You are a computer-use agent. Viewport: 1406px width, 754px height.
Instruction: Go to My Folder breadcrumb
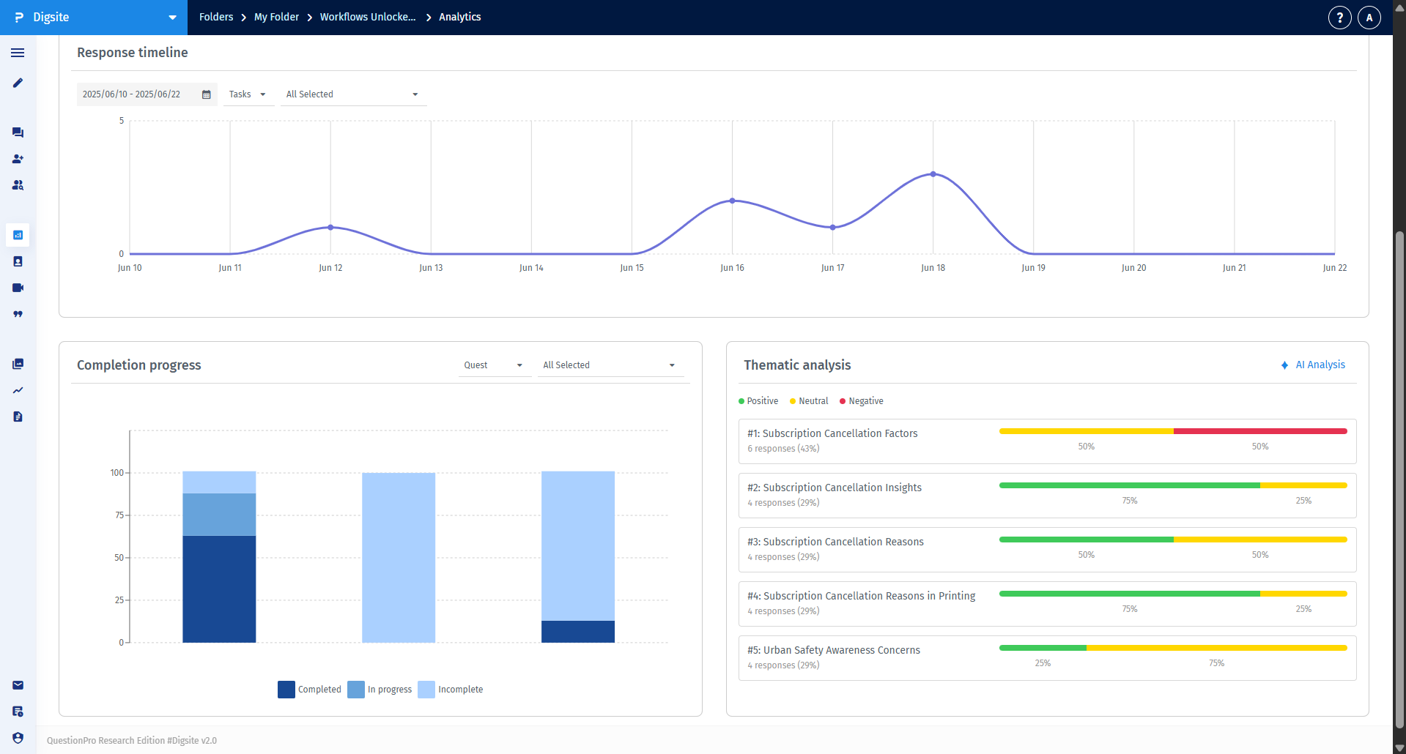[x=276, y=17]
